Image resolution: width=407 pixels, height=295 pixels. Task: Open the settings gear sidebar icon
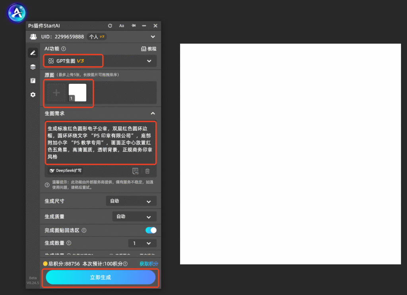[x=33, y=94]
